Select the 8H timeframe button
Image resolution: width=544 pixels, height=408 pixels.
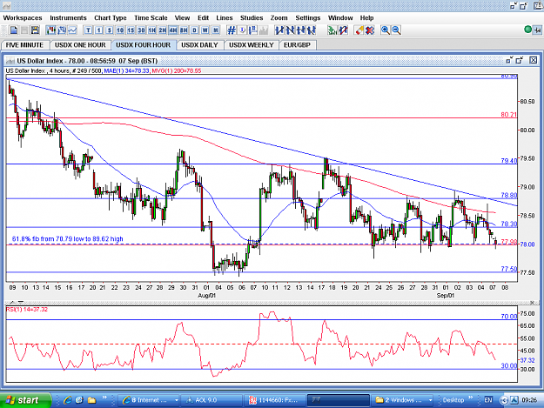pyautogui.click(x=184, y=30)
